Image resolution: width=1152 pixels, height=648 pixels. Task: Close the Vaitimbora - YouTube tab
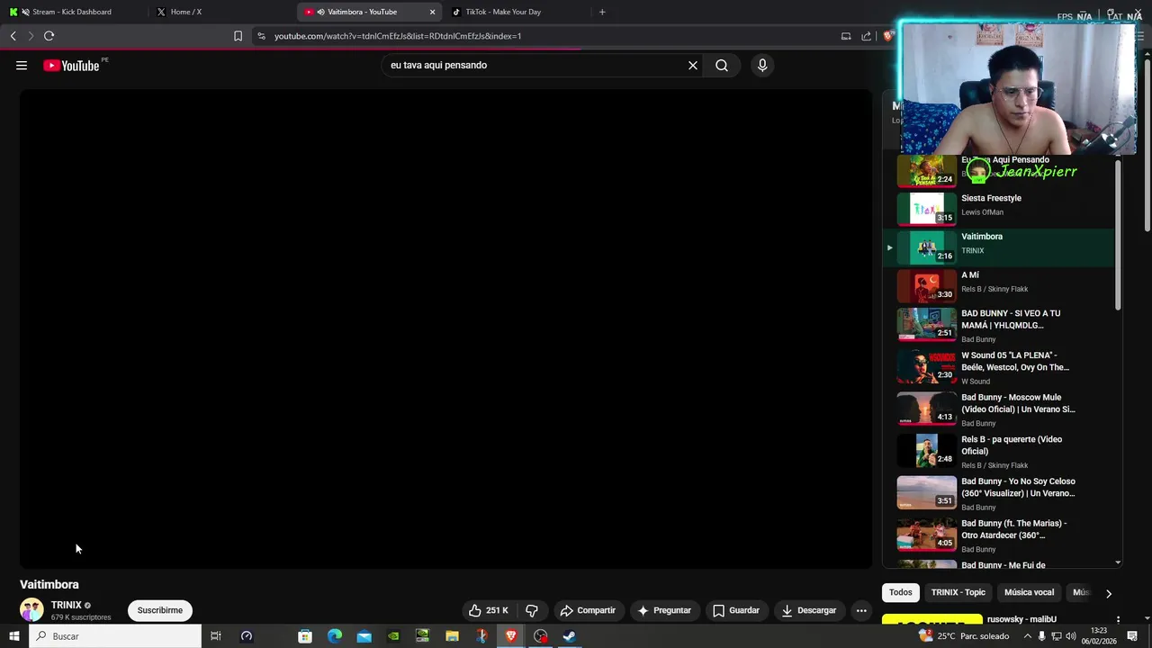pos(432,12)
